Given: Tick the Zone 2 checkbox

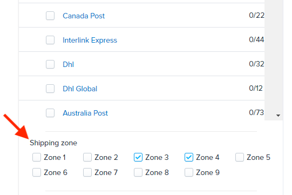Looking at the screenshot, I should [87, 157].
